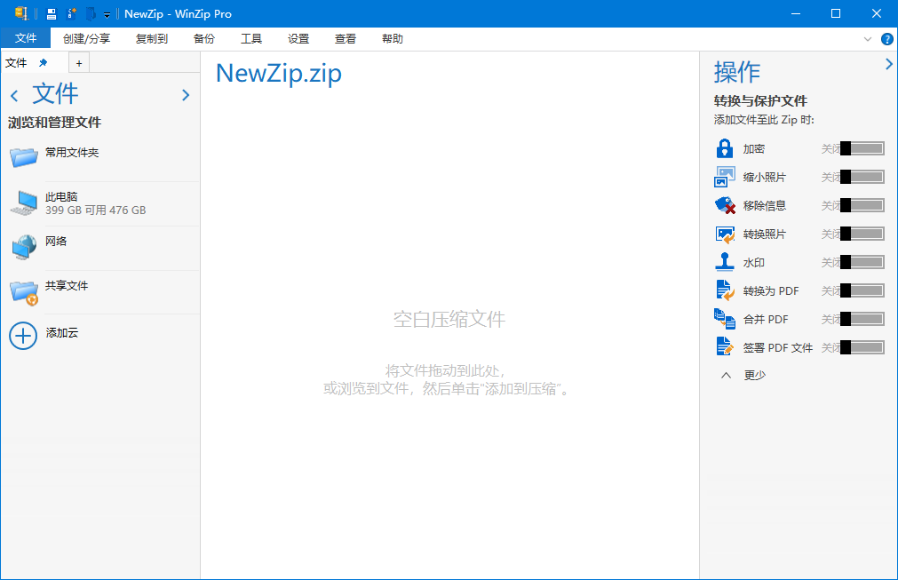898x580 pixels.
Task: Click the 添加云 plus circle icon
Action: pyautogui.click(x=23, y=335)
